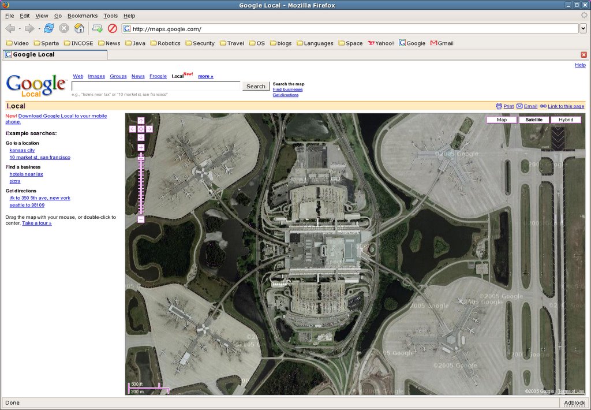
Task: Open the Google bookmark
Action: (412, 43)
